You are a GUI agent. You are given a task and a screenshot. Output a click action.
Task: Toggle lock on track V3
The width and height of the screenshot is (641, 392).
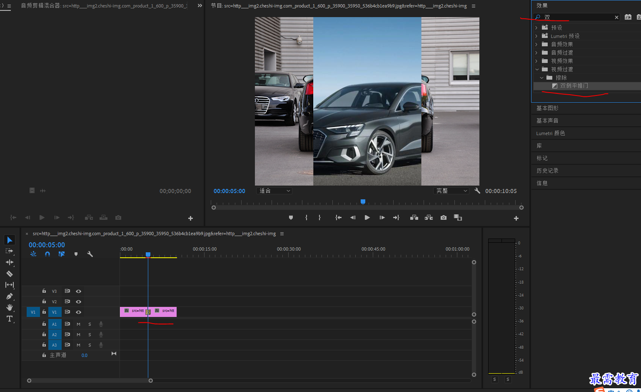click(44, 291)
